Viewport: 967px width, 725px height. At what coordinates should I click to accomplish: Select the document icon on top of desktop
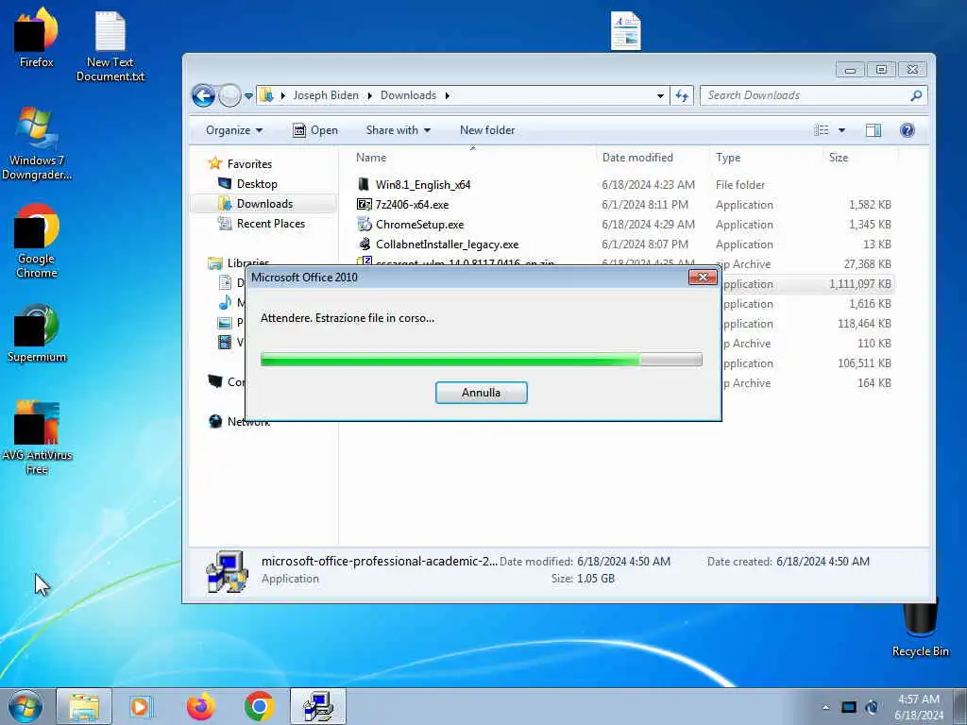pos(625,31)
